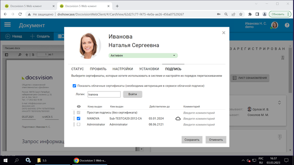This screenshot has height=165, width=294.
Task: Select the Установки tab
Action: tap(149, 69)
